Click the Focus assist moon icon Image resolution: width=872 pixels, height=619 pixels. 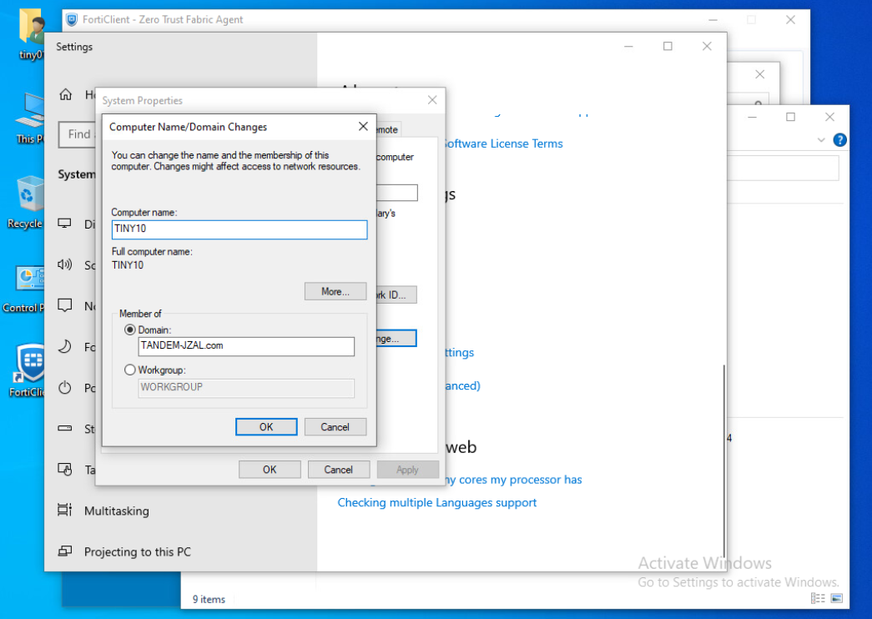click(65, 347)
